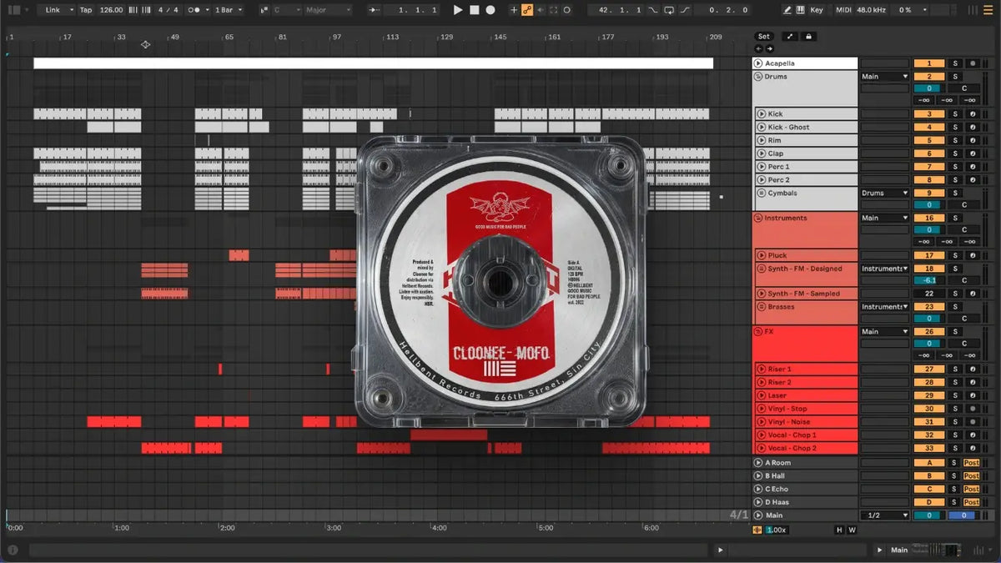The width and height of the screenshot is (1001, 563).
Task: Open the Drums group output Main dropdown
Action: [x=884, y=77]
